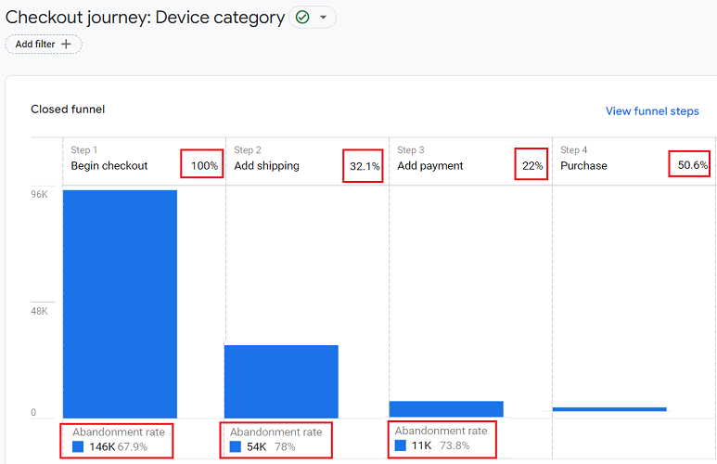717x464 pixels.
Task: Click the Add payment funnel bar
Action: pyautogui.click(x=446, y=408)
